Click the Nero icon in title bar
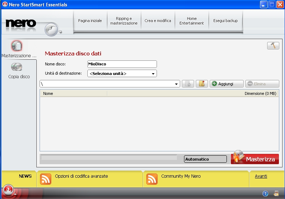 tap(5, 4)
